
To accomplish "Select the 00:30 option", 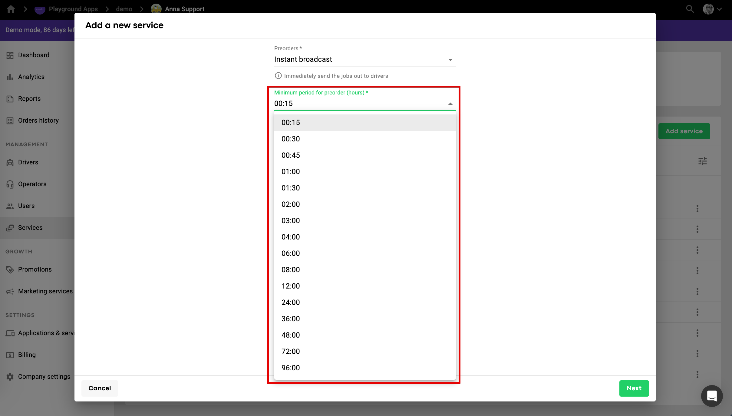I will tap(291, 139).
